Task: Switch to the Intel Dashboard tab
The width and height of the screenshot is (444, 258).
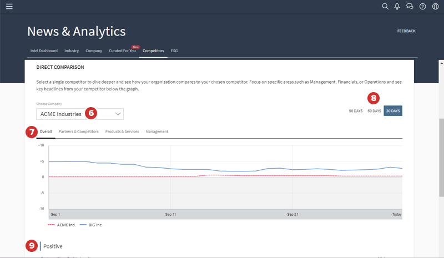Action: [x=44, y=50]
